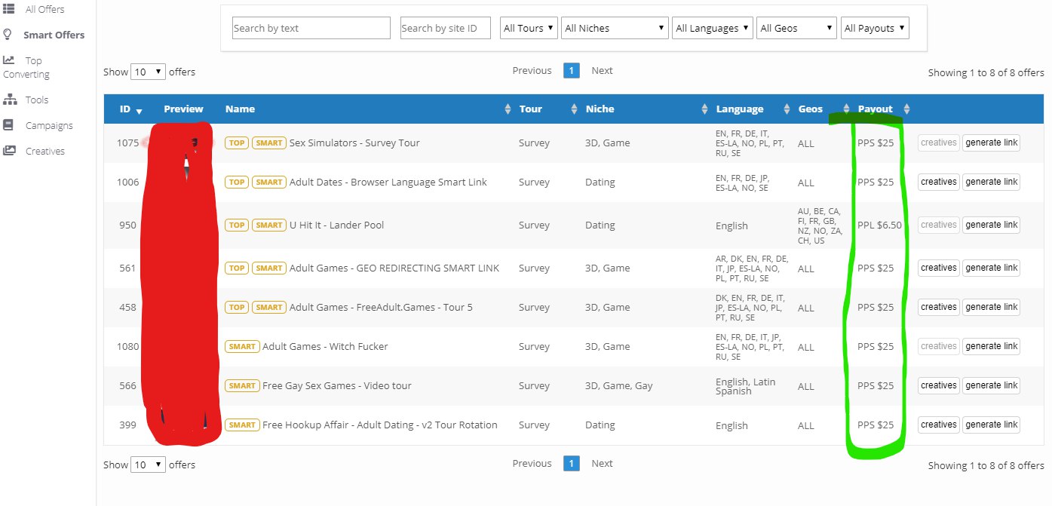The image size is (1052, 506).
Task: Select top page 1 button
Action: (572, 70)
